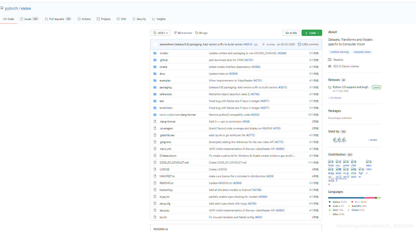Open the Contributors 363 heading

[341, 154]
